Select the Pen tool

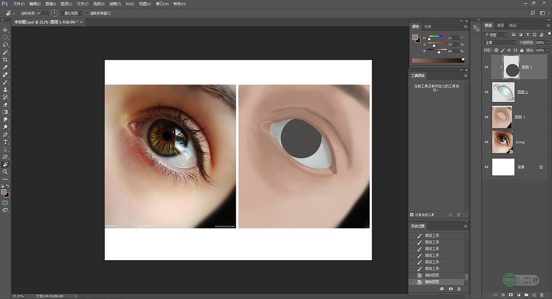(6, 134)
